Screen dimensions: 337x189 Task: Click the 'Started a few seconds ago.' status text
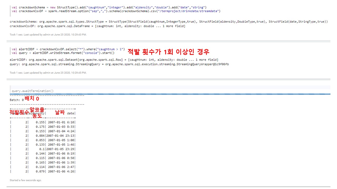(26, 180)
